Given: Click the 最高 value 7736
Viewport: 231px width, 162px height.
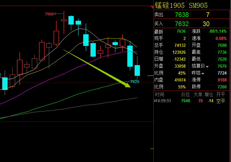Looking at the screenshot, I should [x=222, y=52].
